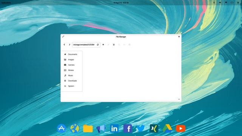This screenshot has height=136, width=242.
Task: Click the cut scissors icon in toolbar
Action: pos(124,45)
